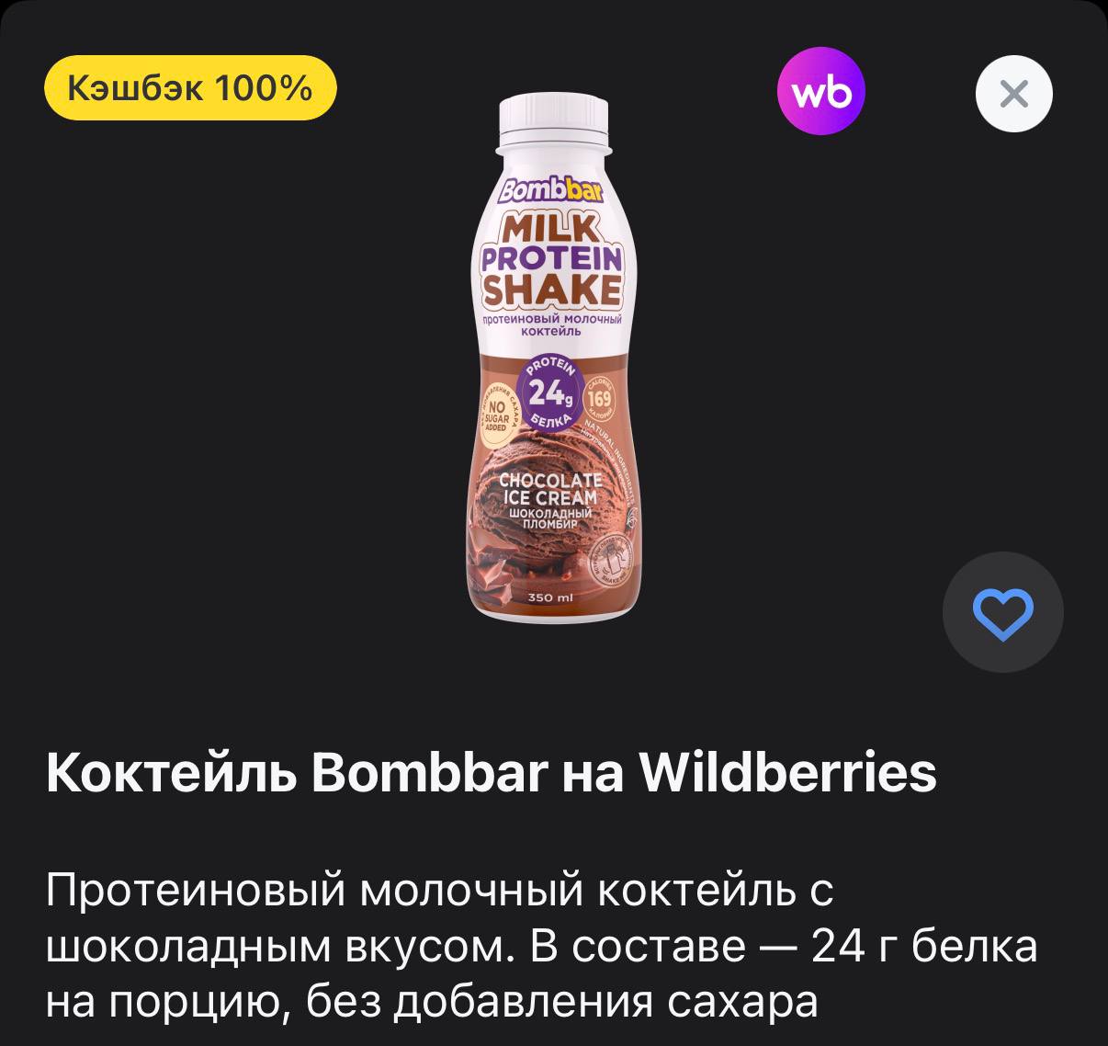This screenshot has width=1108, height=1046.
Task: Click the title Коктейль Bombbar на Wildberries
Action: 492,772
